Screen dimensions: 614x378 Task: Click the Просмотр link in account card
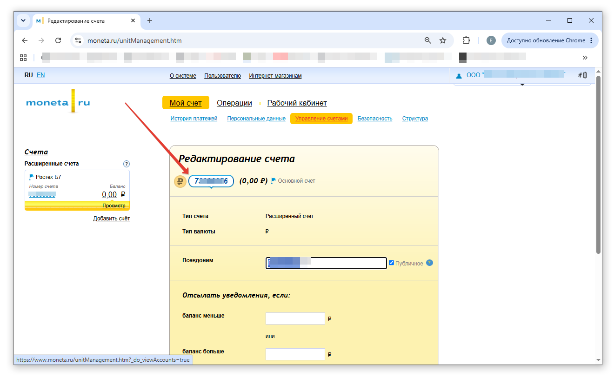point(114,206)
